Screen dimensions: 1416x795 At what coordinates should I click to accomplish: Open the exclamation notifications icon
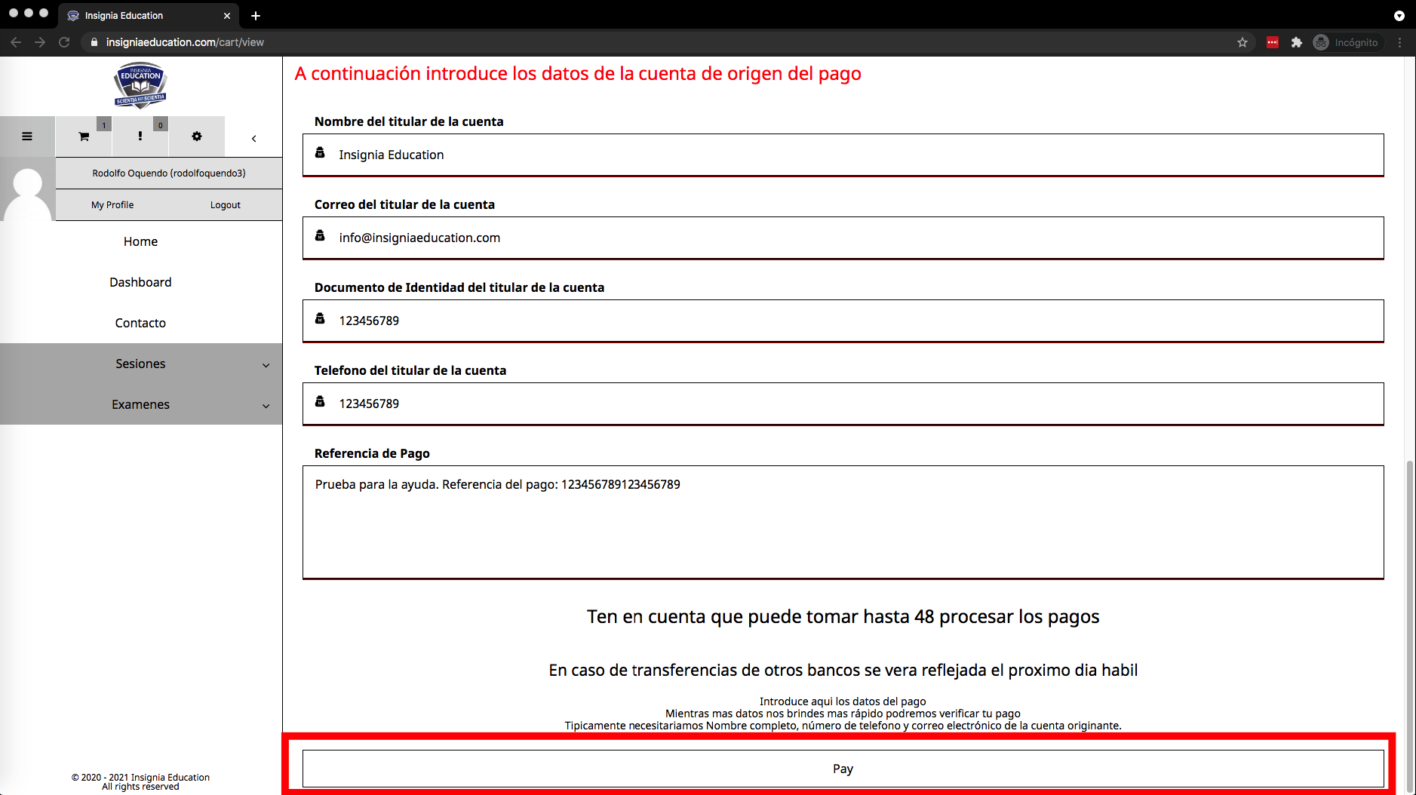(x=140, y=137)
